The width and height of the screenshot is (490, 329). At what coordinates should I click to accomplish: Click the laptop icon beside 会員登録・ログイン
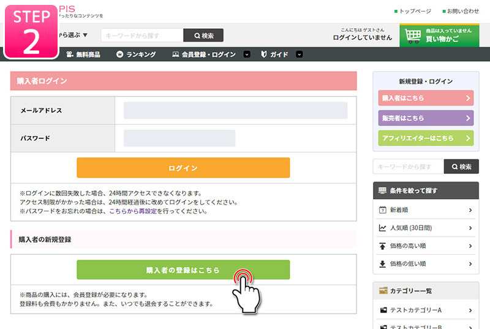tap(176, 55)
